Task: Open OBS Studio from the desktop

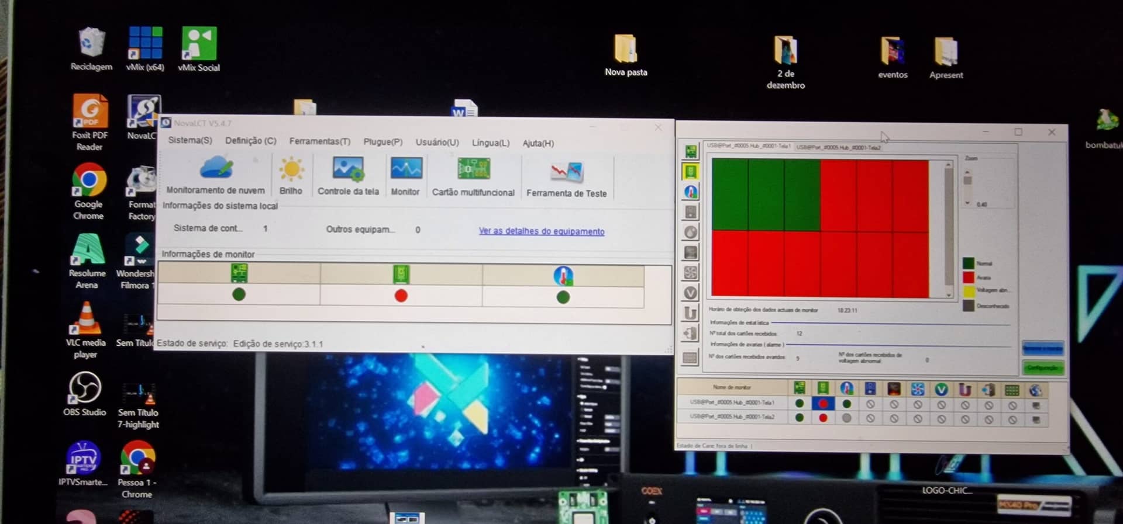Action: coord(85,393)
